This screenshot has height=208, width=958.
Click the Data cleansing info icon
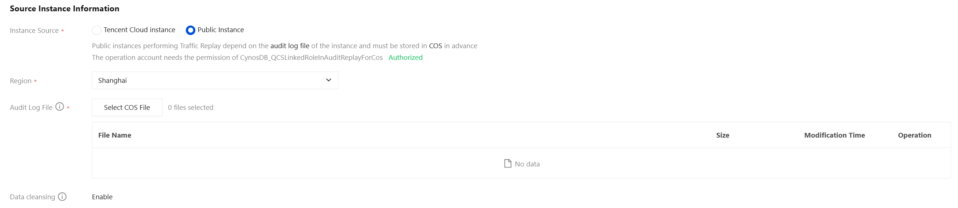tap(62, 197)
